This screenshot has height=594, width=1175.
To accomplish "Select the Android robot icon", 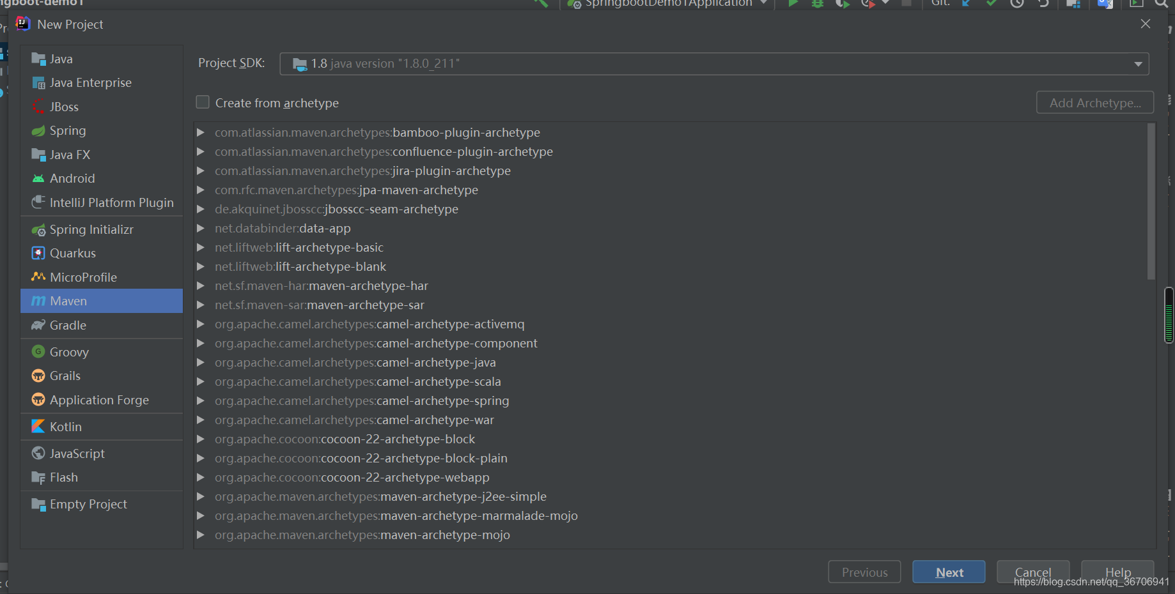I will click(38, 179).
